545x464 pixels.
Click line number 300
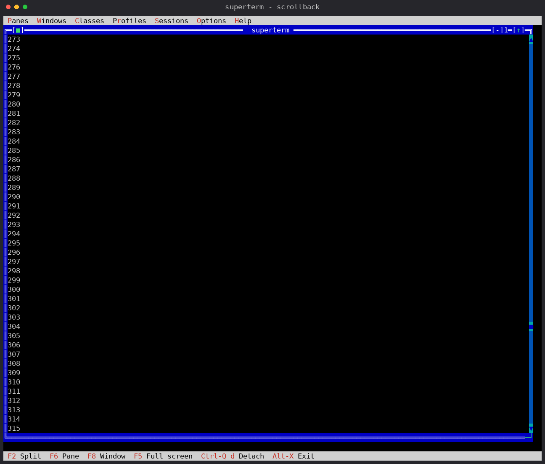tap(14, 289)
